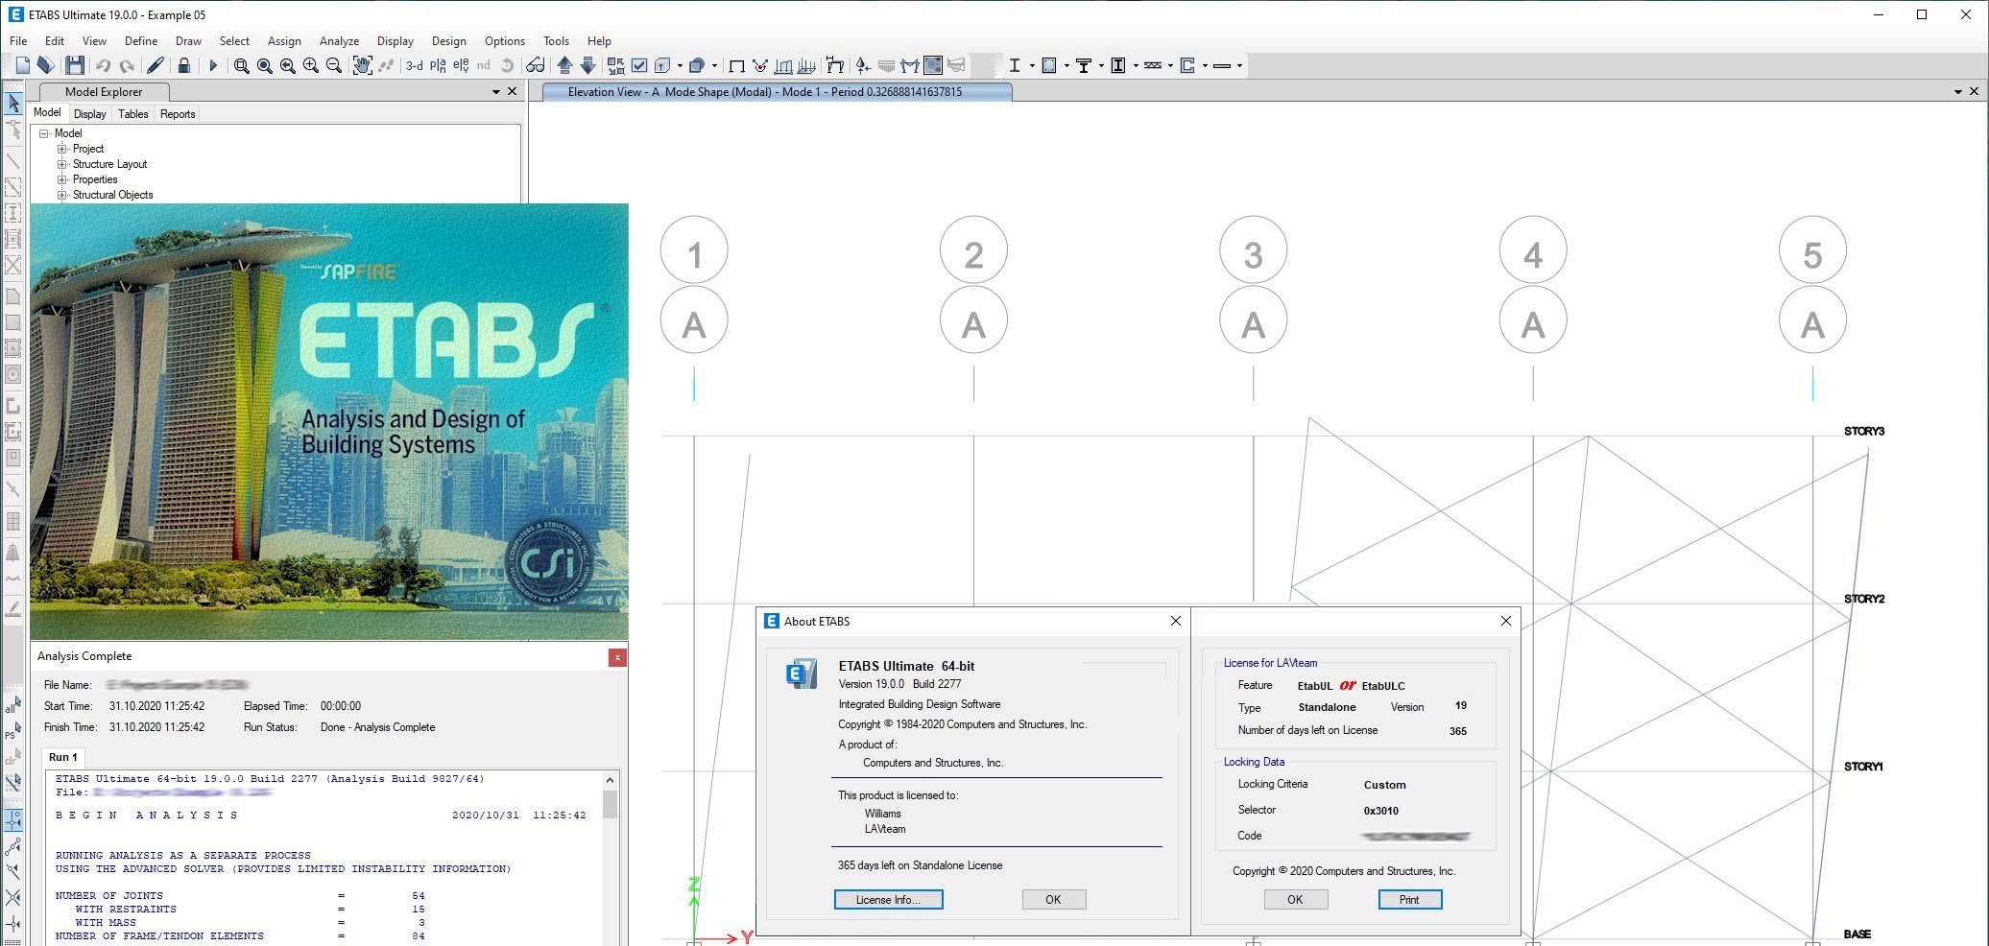This screenshot has width=1989, height=946.
Task: Open concrete frame design dropdown arrow
Action: [1066, 66]
